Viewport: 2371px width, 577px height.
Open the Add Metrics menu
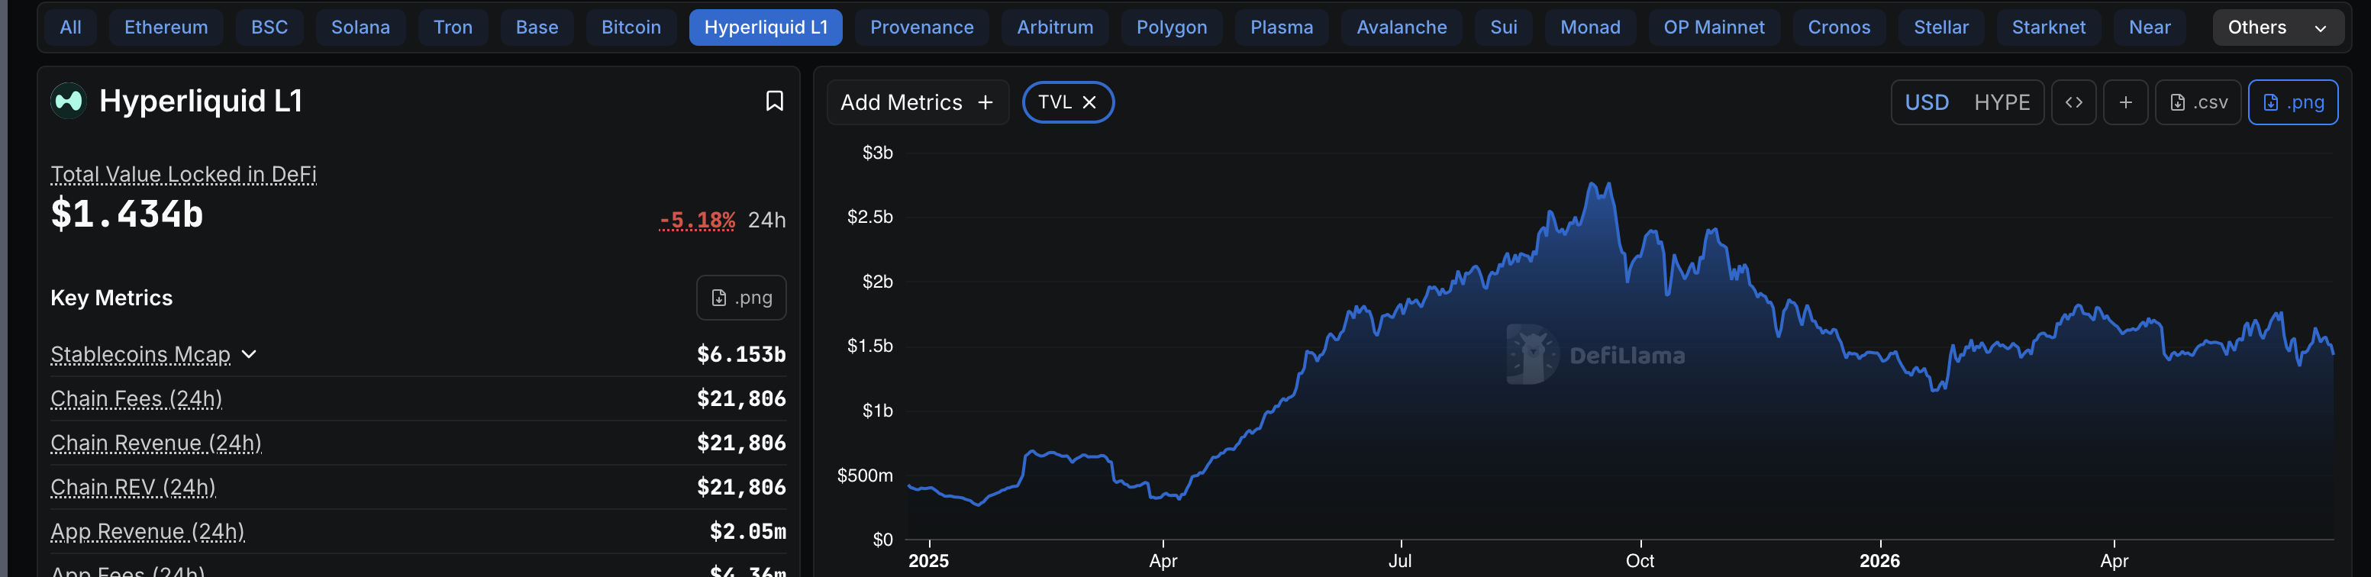pos(918,102)
